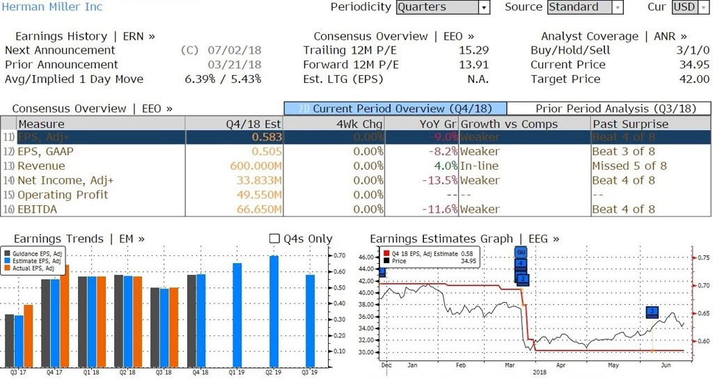Open the Periodicity Quarters dropdown
This screenshot has height=380, width=713.
[443, 7]
